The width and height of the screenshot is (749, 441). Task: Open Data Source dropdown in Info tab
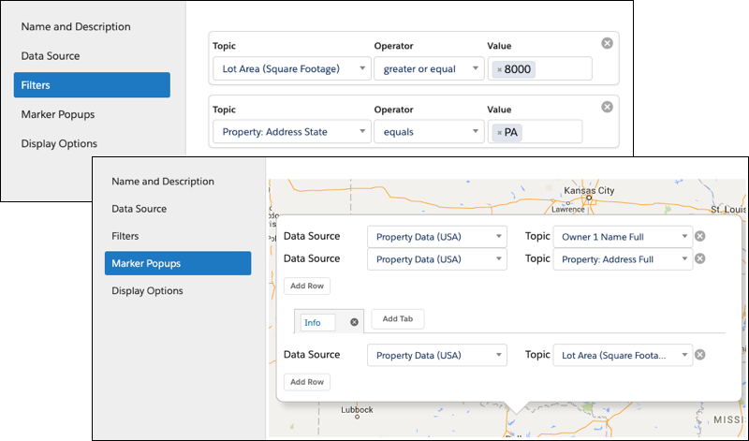coord(437,355)
